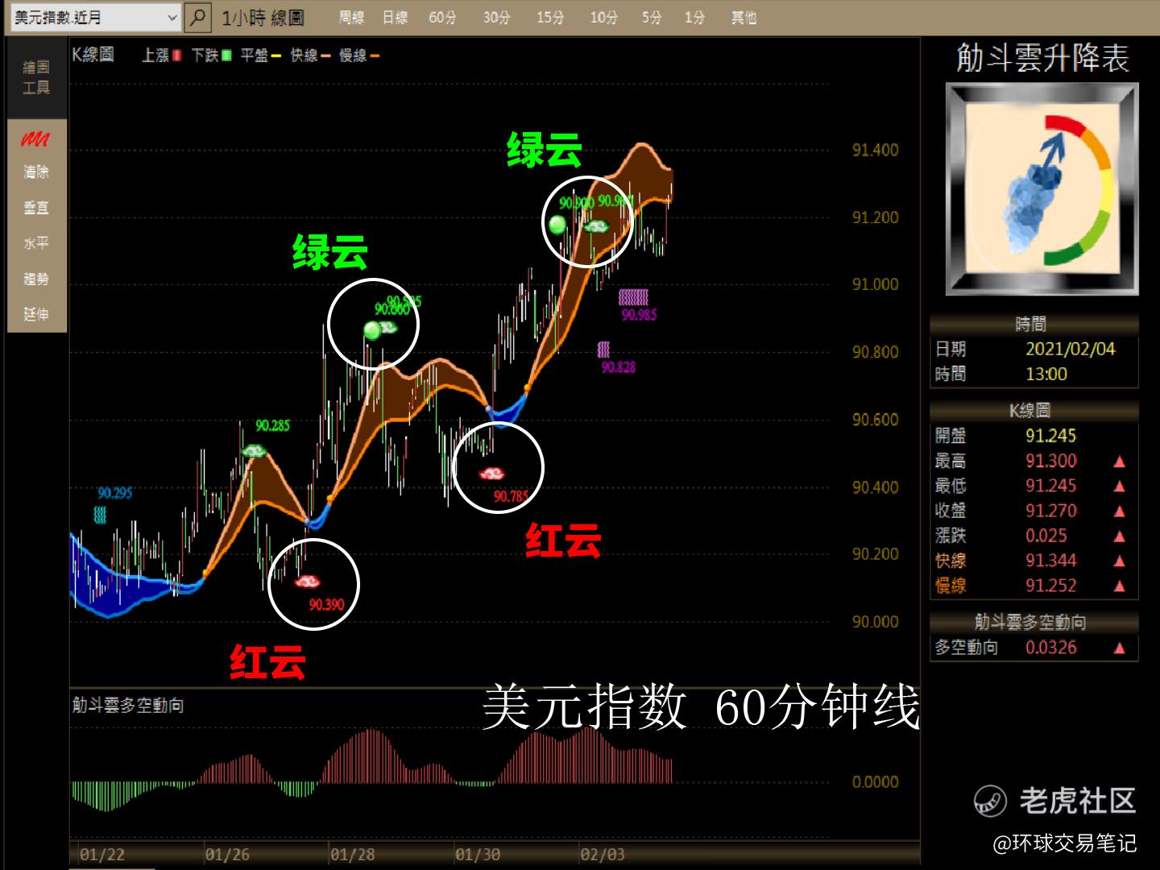Choose the 延伸 line tool
Image resolution: width=1160 pixels, height=870 pixels.
coord(36,314)
